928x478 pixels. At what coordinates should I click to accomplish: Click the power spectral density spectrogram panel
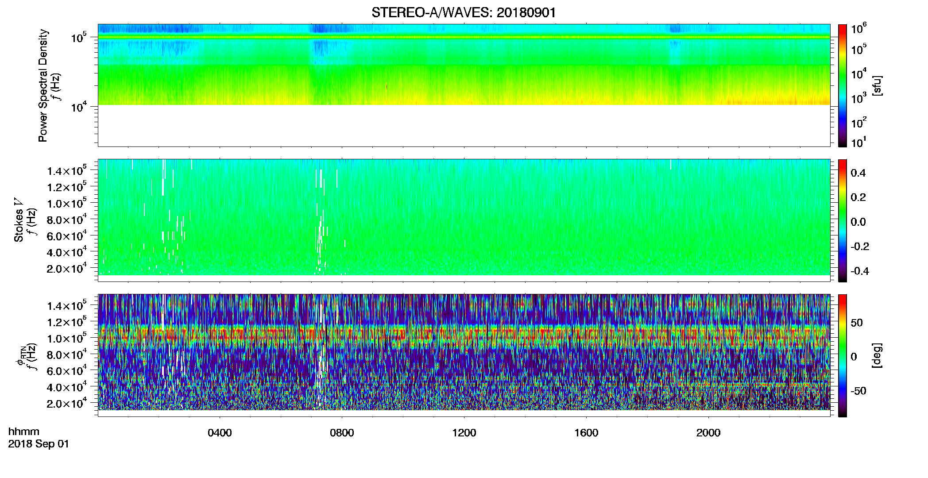(x=464, y=85)
